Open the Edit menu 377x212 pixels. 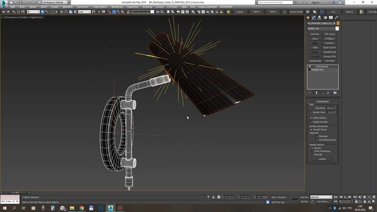point(13,7)
